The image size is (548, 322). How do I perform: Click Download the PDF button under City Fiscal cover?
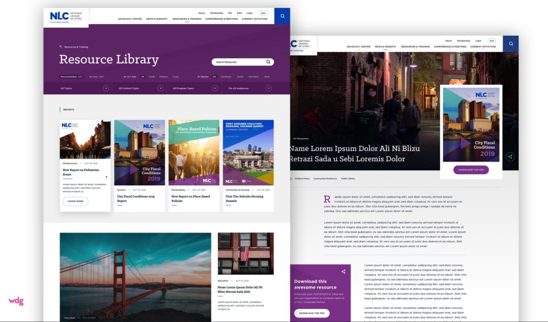(x=470, y=170)
